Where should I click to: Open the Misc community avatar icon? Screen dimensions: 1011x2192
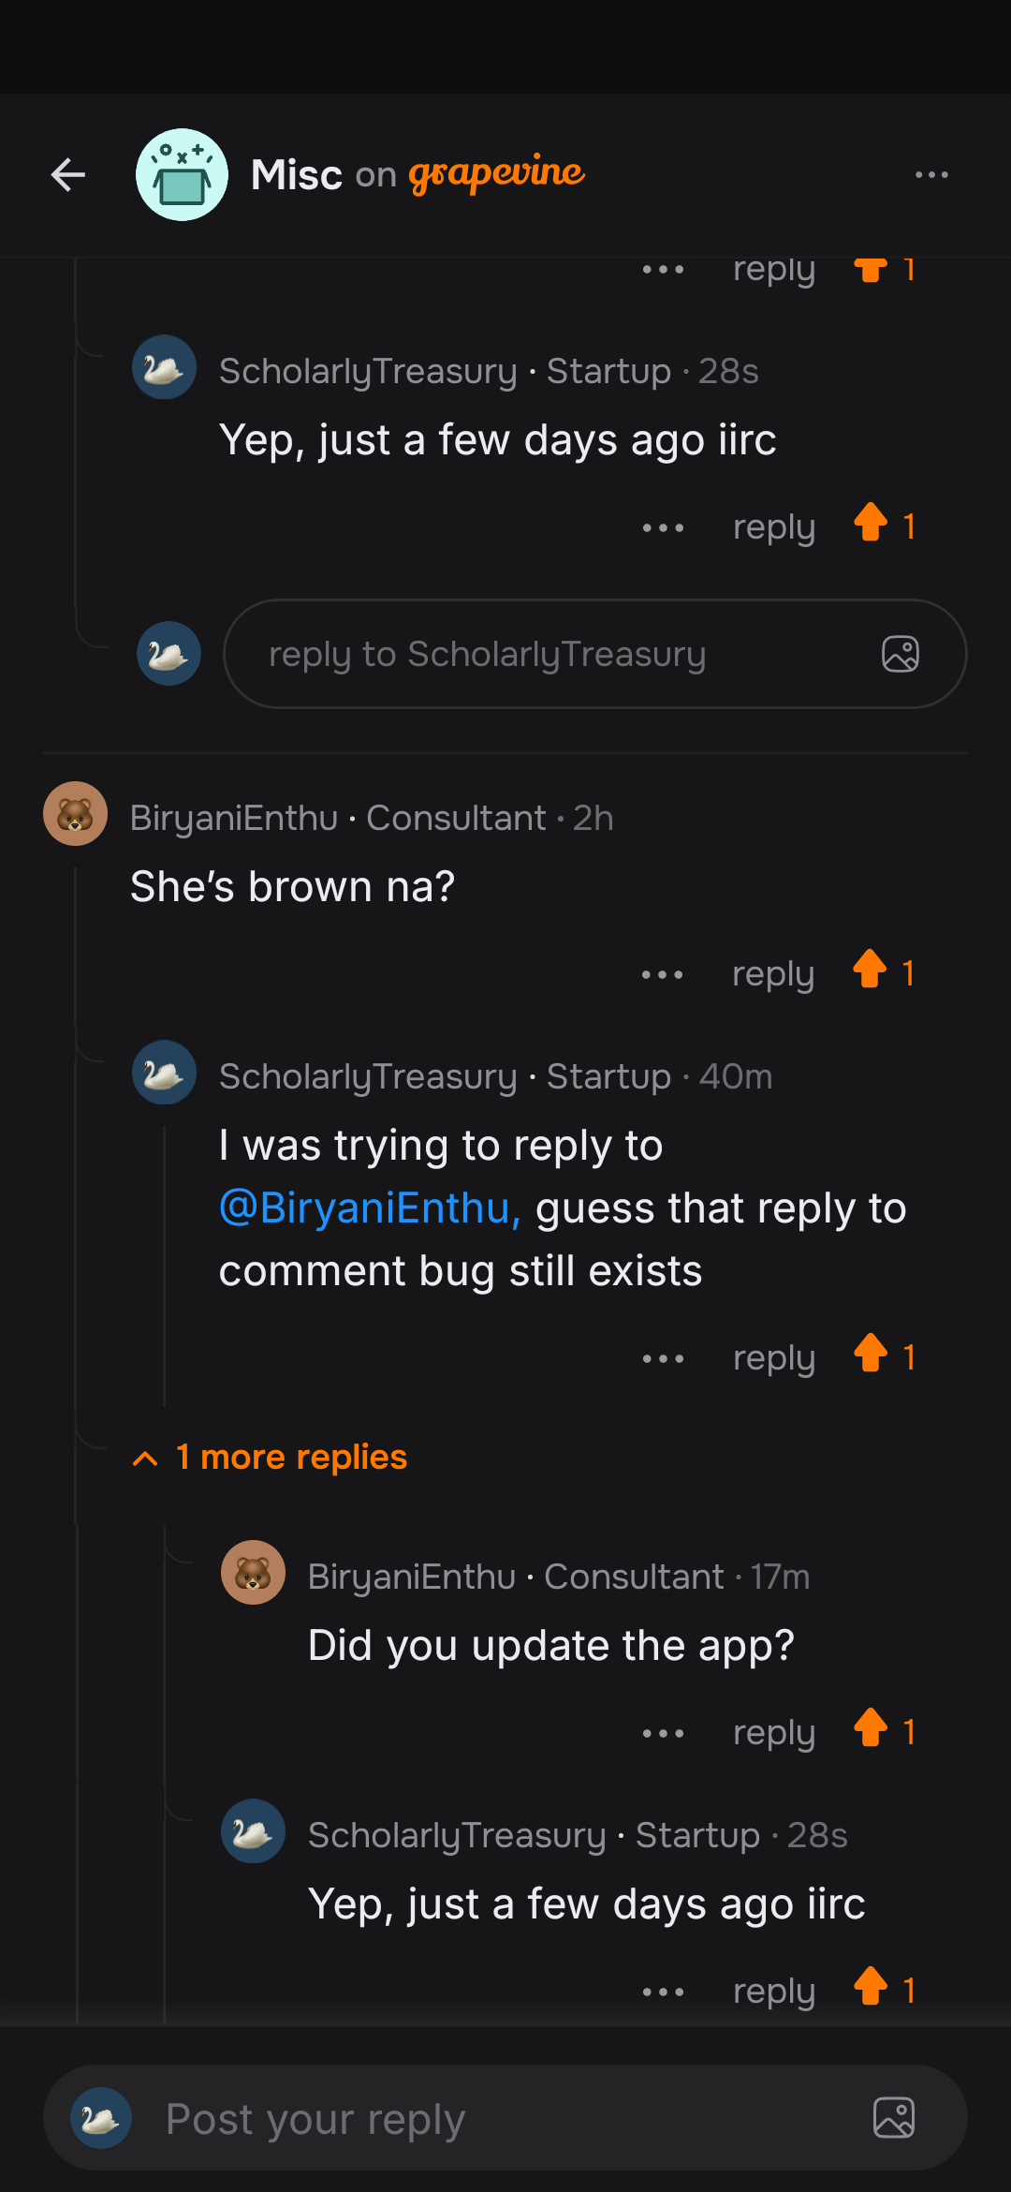182,175
